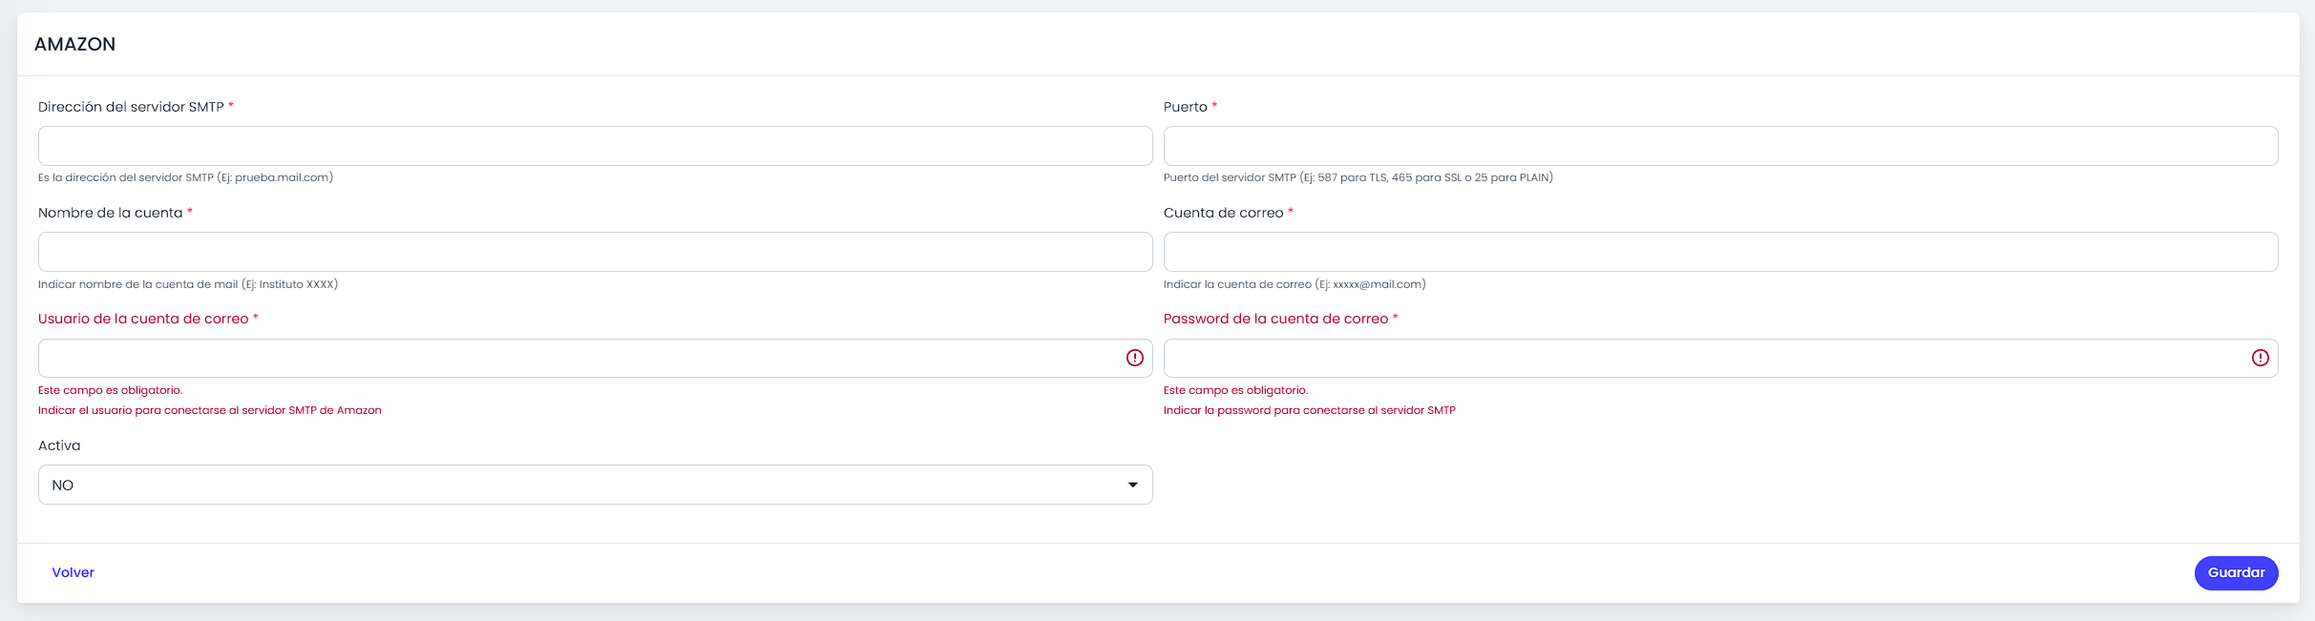
Task: Click 'Este campo es obligatorio.' under Password
Action: point(1235,390)
